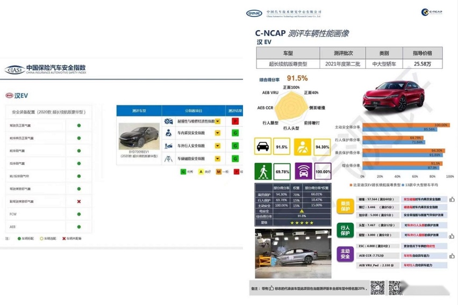
Task: Click the green G badge for 车辆辅助安全指数
Action: click(x=235, y=159)
